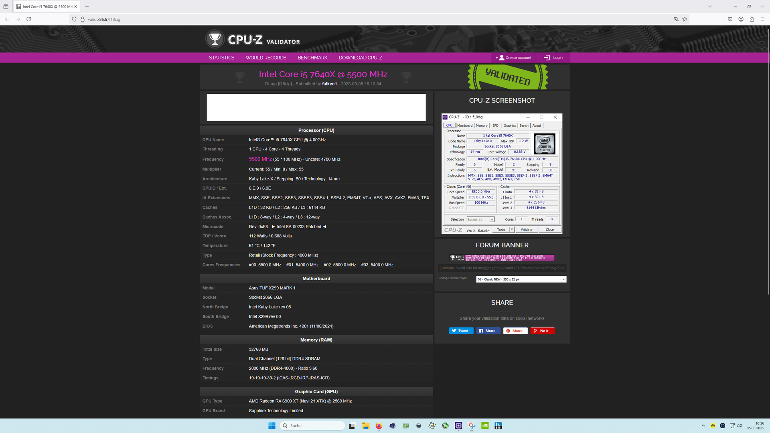Click the green circuit board taskbar icon
Image resolution: width=770 pixels, height=433 pixels.
pos(406,426)
